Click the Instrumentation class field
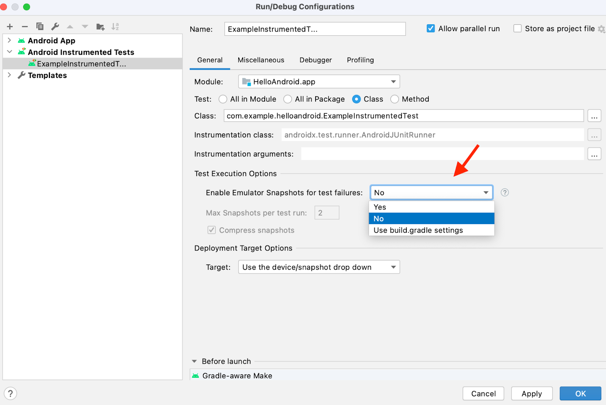606x405 pixels. tap(433, 135)
